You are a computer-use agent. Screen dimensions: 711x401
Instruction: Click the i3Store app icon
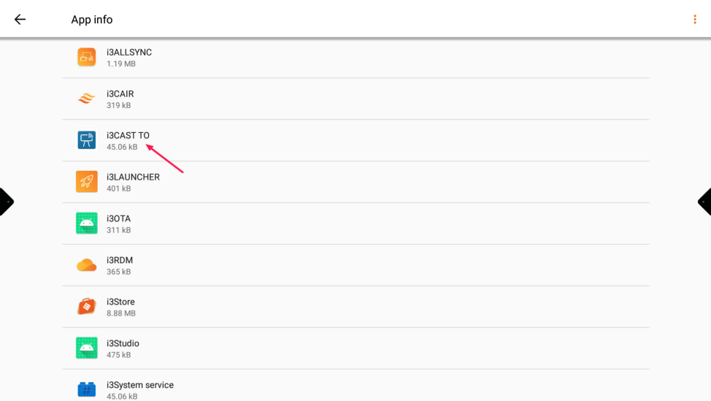(87, 307)
